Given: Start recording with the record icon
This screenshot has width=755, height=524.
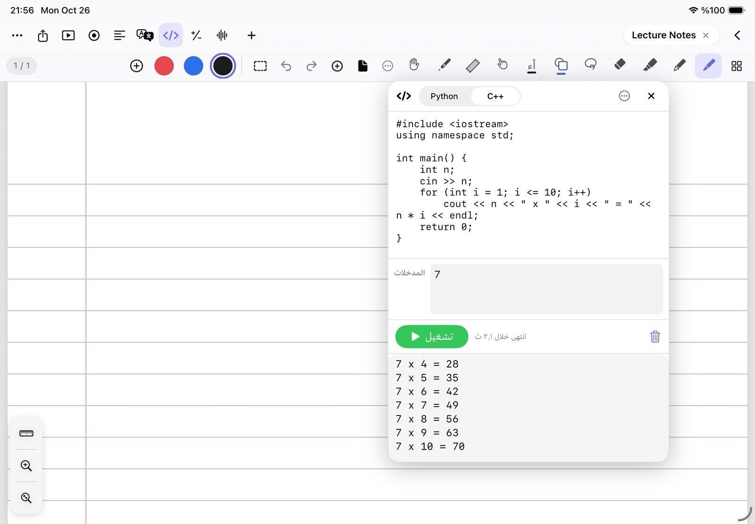Looking at the screenshot, I should click(x=94, y=35).
